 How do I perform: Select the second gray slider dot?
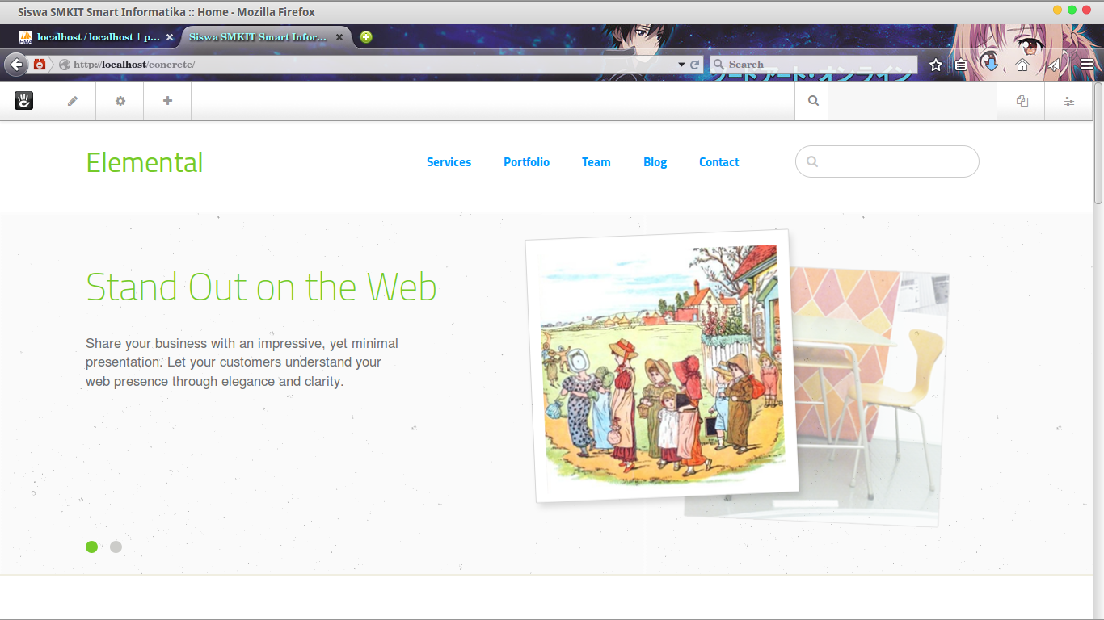tap(116, 547)
